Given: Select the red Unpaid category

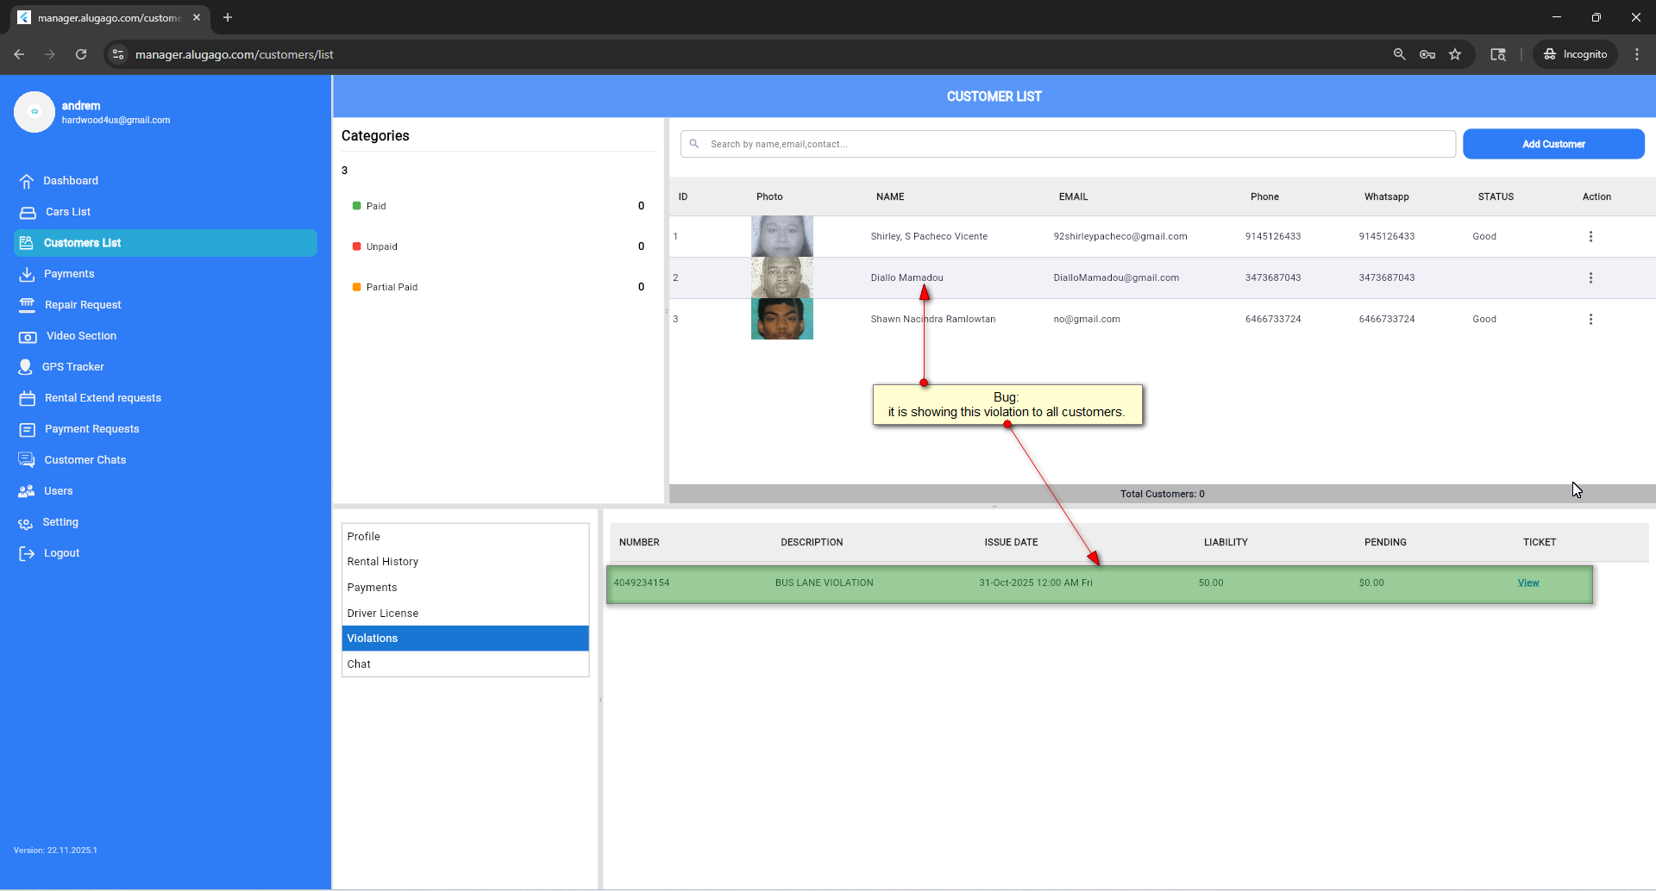Looking at the screenshot, I should (x=381, y=246).
